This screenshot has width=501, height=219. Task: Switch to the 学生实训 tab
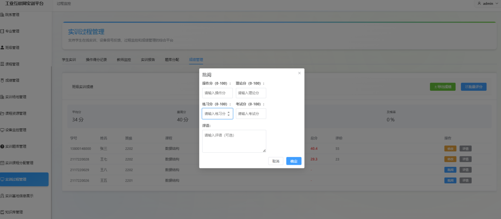click(x=69, y=60)
